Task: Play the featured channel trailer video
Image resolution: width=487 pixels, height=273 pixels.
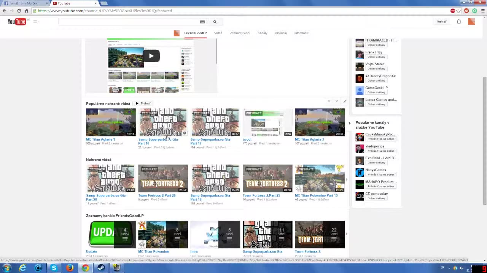Action: coord(151,56)
